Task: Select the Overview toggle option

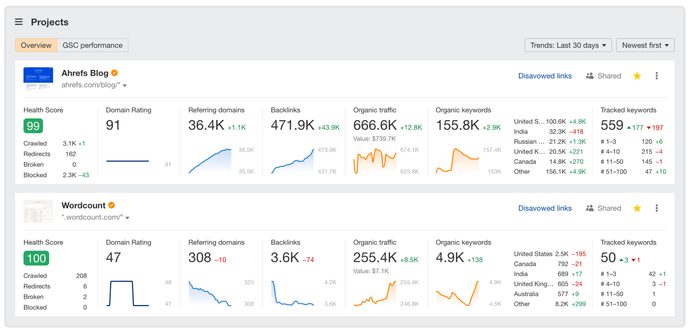Action: 36,45
